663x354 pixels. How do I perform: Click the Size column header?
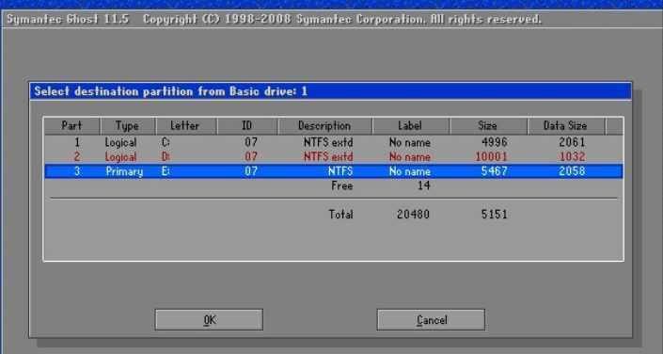coord(488,126)
